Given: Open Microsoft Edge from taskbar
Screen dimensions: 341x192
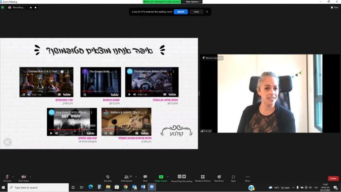Looking at the screenshot, I should (x=91, y=187).
